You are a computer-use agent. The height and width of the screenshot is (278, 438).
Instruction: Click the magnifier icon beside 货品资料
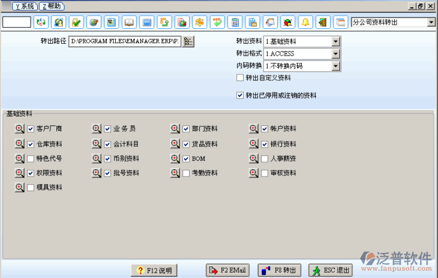(175, 144)
